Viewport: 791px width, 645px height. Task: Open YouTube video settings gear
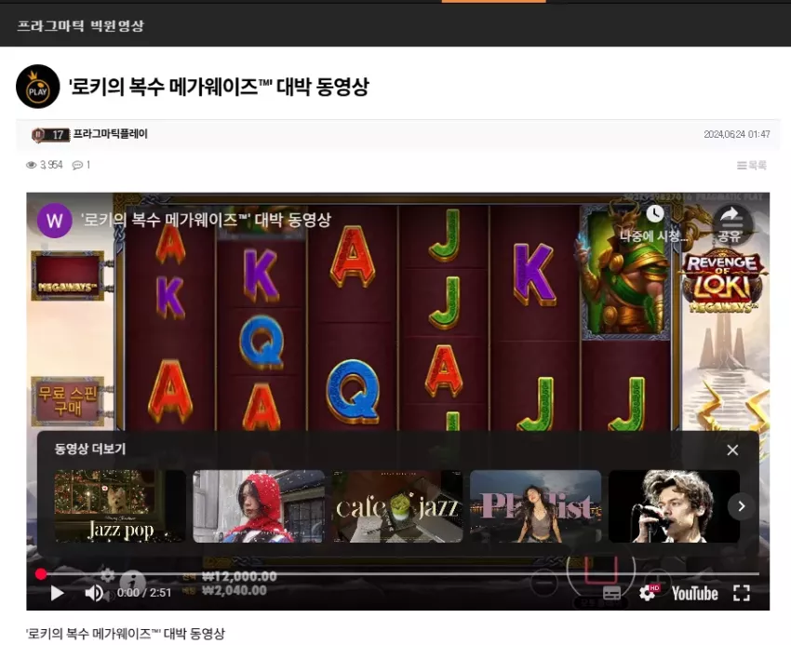[x=649, y=593]
